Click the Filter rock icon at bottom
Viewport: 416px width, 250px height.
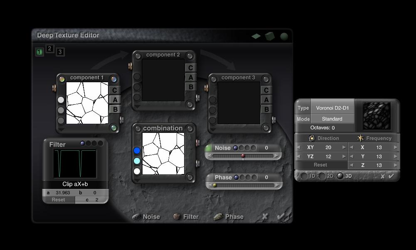(177, 217)
